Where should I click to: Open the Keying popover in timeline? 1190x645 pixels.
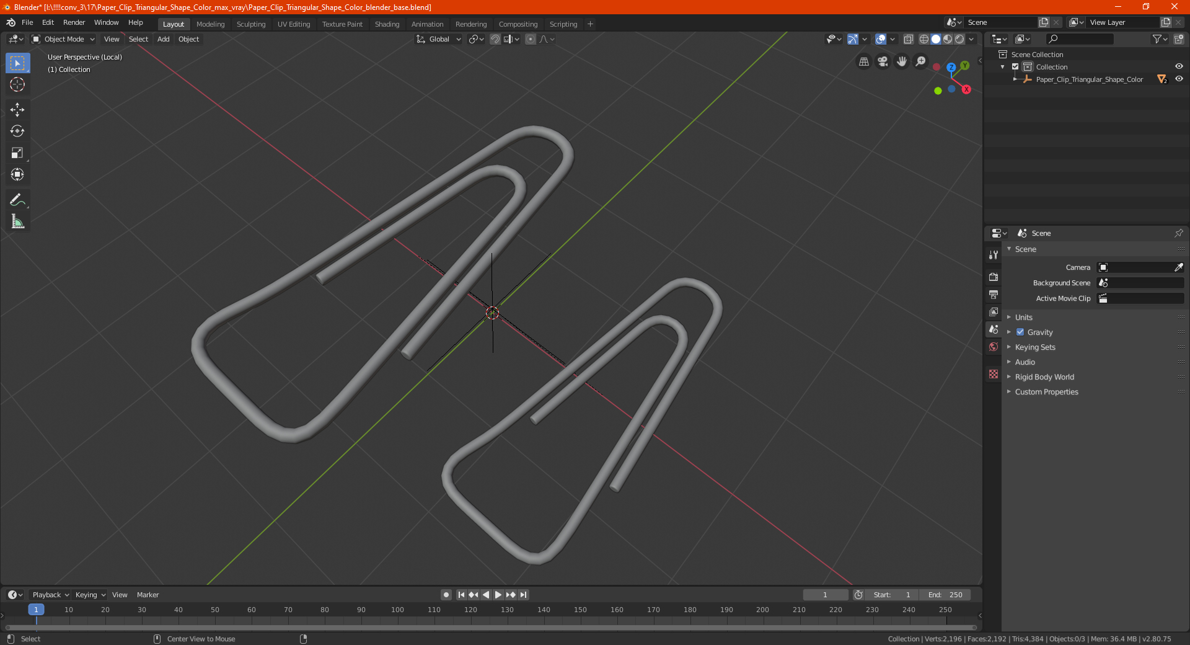point(90,595)
